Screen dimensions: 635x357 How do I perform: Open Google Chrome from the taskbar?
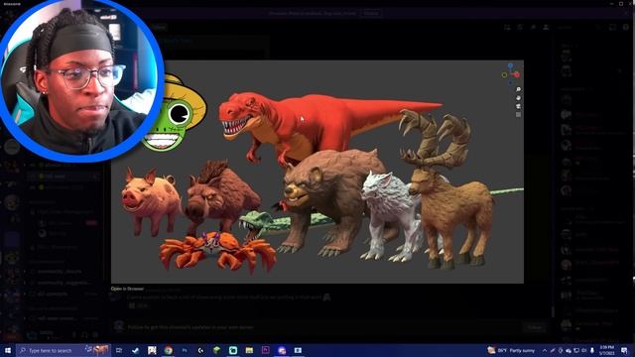[168, 350]
